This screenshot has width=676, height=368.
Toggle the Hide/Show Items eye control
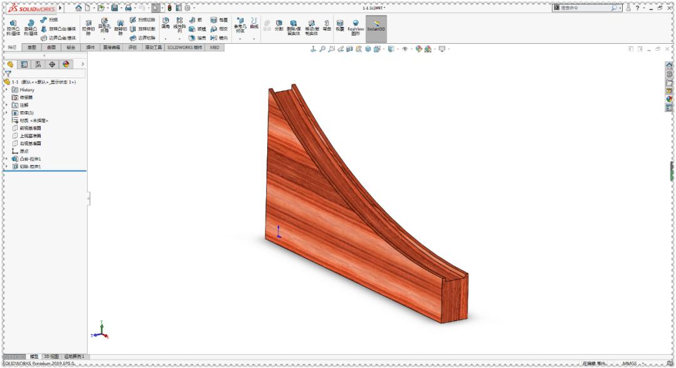pyautogui.click(x=405, y=49)
